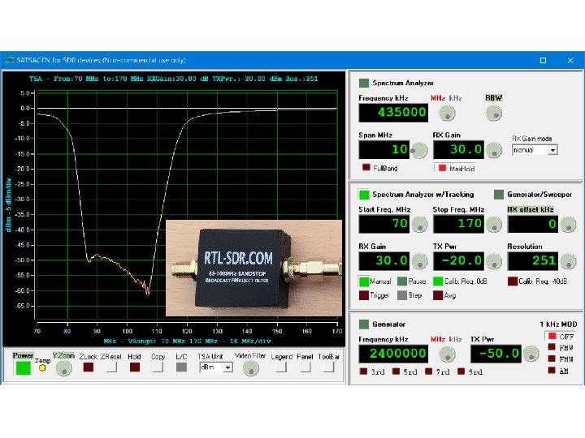This screenshot has height=438, width=585.
Task: Toggle the green Power button
Action: coord(23,368)
